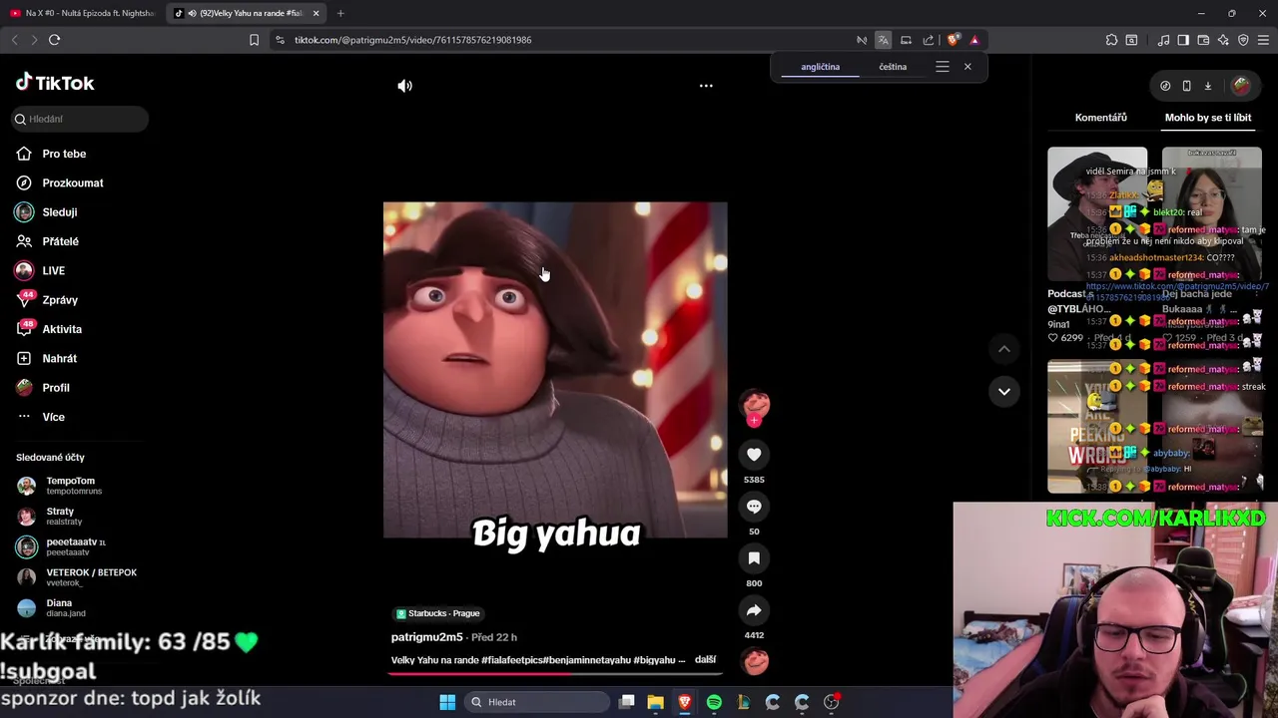
Task: Go to next video with down chevron
Action: [x=1004, y=391]
